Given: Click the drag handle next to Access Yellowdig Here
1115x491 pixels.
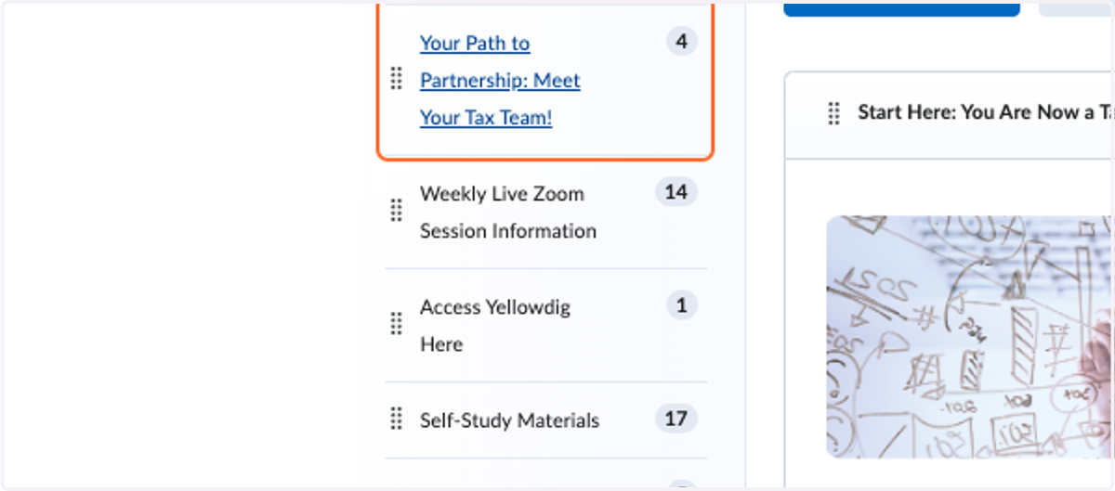Looking at the screenshot, I should (x=396, y=324).
